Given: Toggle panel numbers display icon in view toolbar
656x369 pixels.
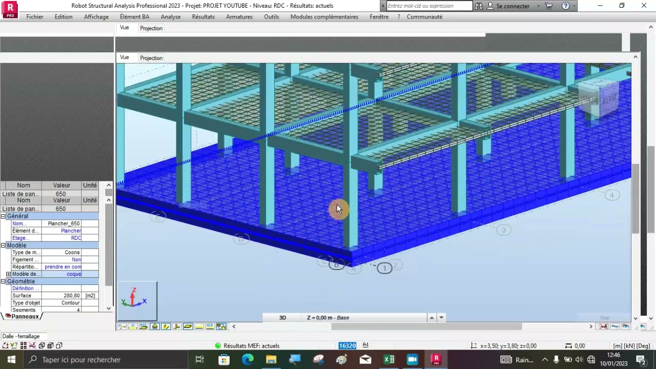Looking at the screenshot, I should coord(143,326).
